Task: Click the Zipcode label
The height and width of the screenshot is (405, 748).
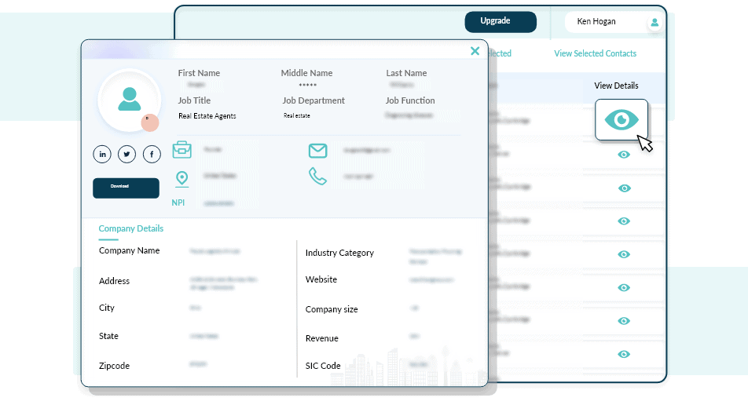Action: pyautogui.click(x=114, y=366)
